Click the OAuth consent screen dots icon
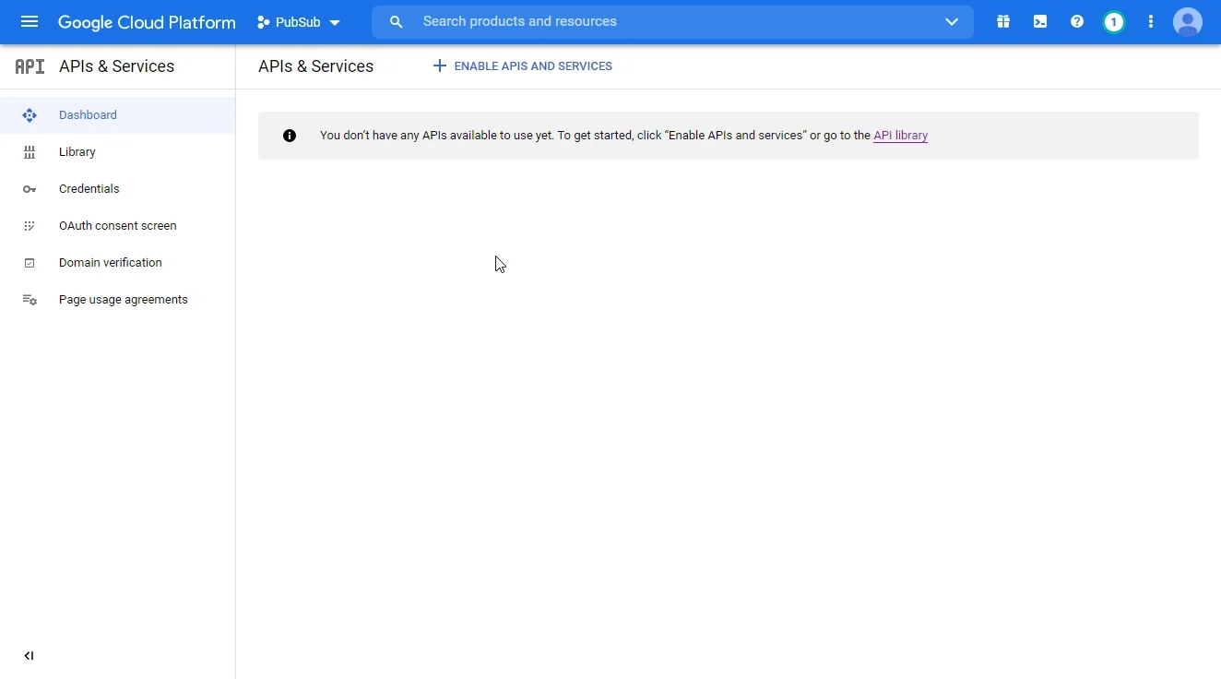Screen dimensions: 1221x679 coord(30,226)
